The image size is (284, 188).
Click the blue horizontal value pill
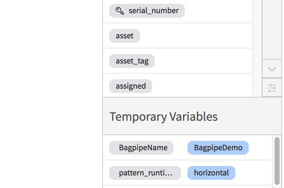(211, 173)
